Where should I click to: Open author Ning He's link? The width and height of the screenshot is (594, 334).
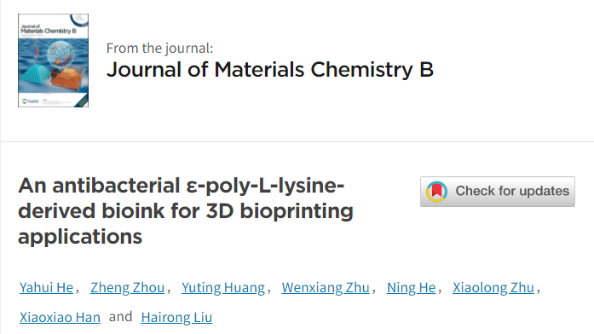point(411,288)
